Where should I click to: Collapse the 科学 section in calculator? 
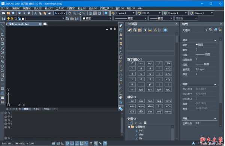click(x=132, y=97)
